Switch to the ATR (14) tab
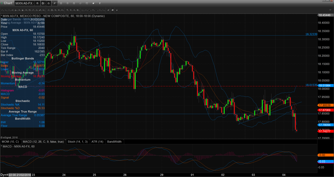Image resolution: width=334 pixels, height=177 pixels. point(97,141)
